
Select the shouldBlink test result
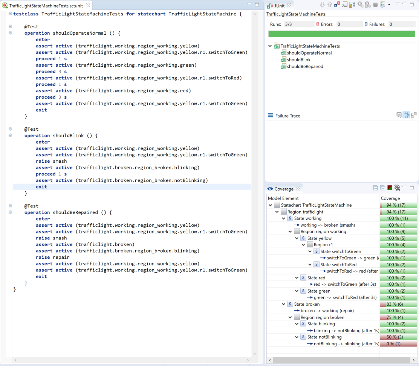click(298, 60)
